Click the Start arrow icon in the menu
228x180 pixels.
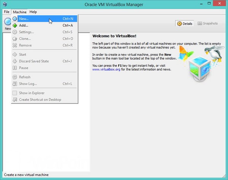15,55
